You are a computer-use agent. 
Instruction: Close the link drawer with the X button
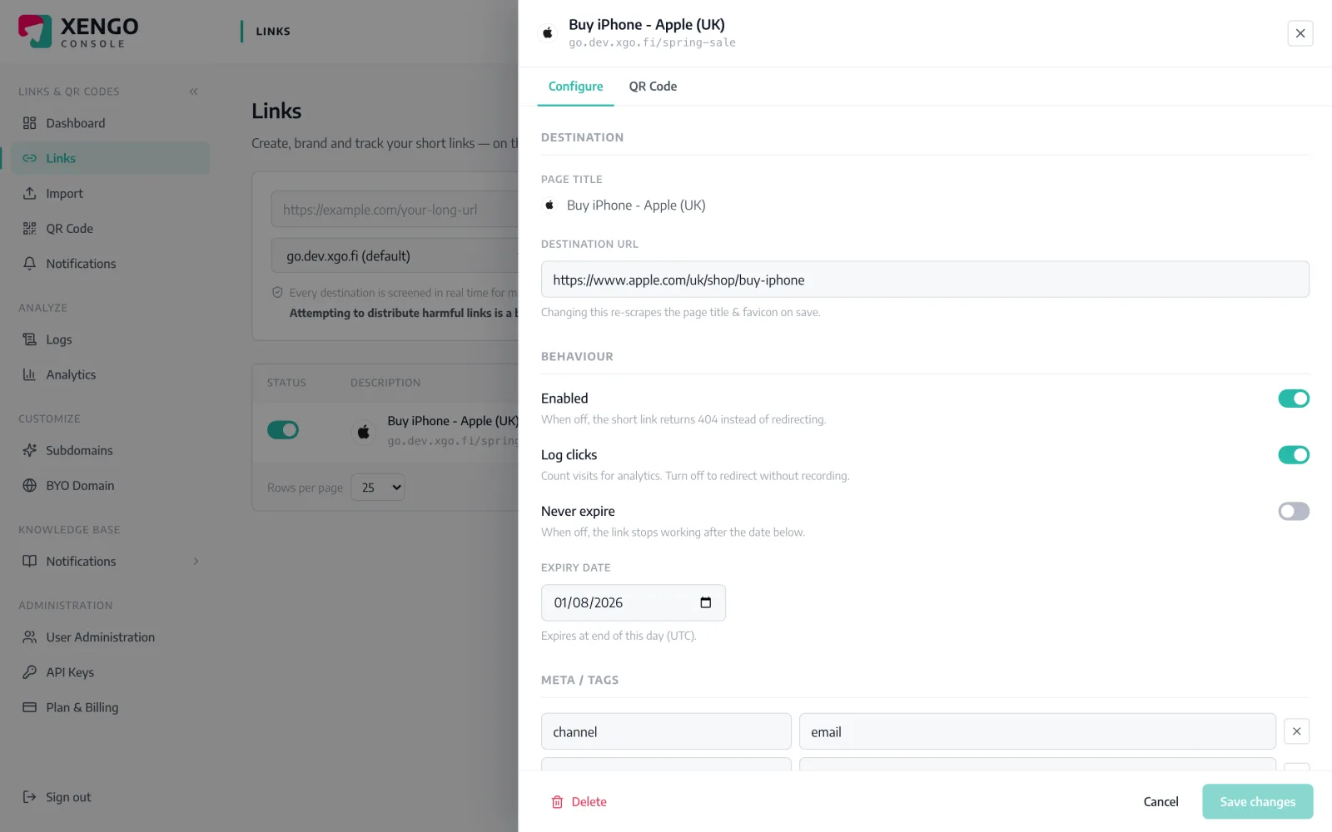click(1300, 33)
